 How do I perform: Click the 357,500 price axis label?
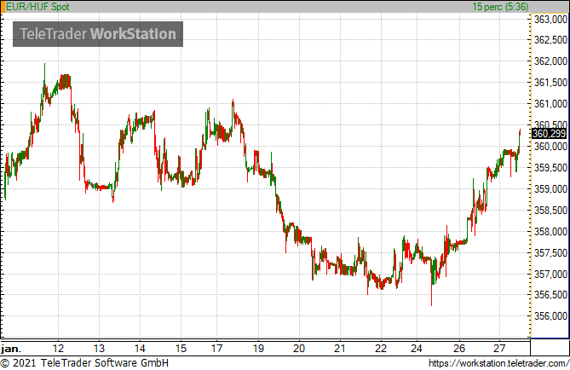[x=550, y=253]
